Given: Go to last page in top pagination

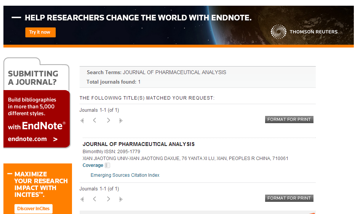Looking at the screenshot, I should click(121, 120).
